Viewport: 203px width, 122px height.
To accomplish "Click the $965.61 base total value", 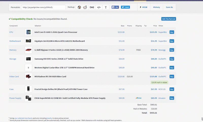I will [x=154, y=105].
